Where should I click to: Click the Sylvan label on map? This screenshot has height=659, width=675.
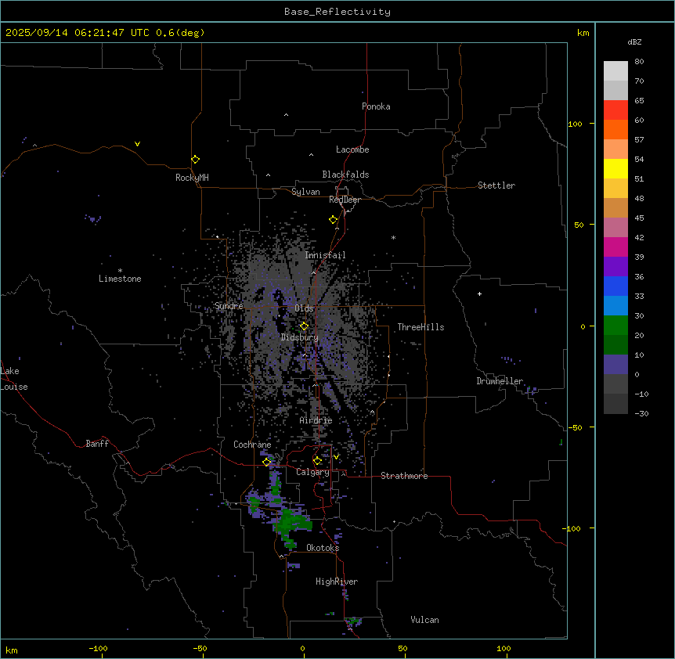point(305,192)
